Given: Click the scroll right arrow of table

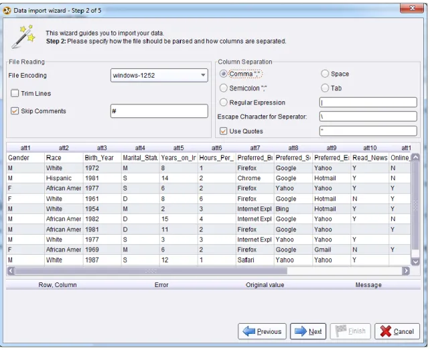Looking at the screenshot, I should (x=406, y=271).
